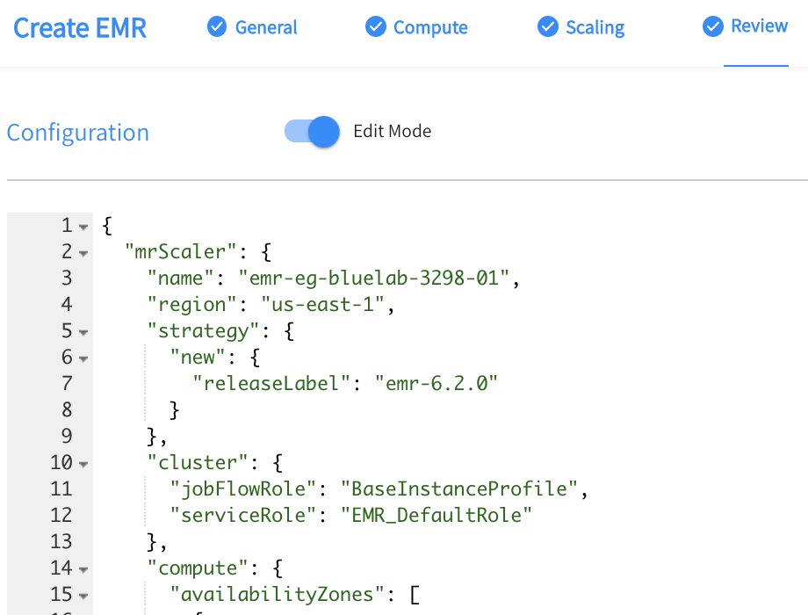Disable the Edit Mode toggle
This screenshot has width=808, height=615.
click(313, 132)
